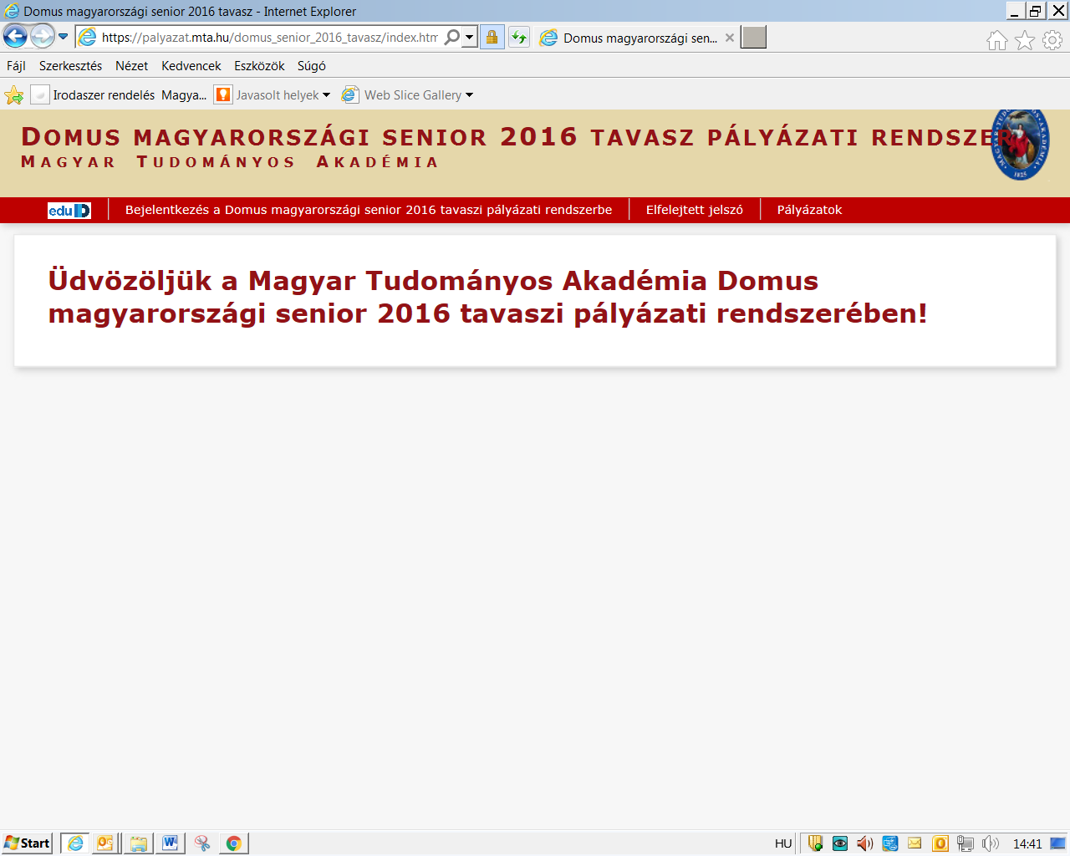
Task: Click the blue network displays tray icon
Action: [x=890, y=843]
